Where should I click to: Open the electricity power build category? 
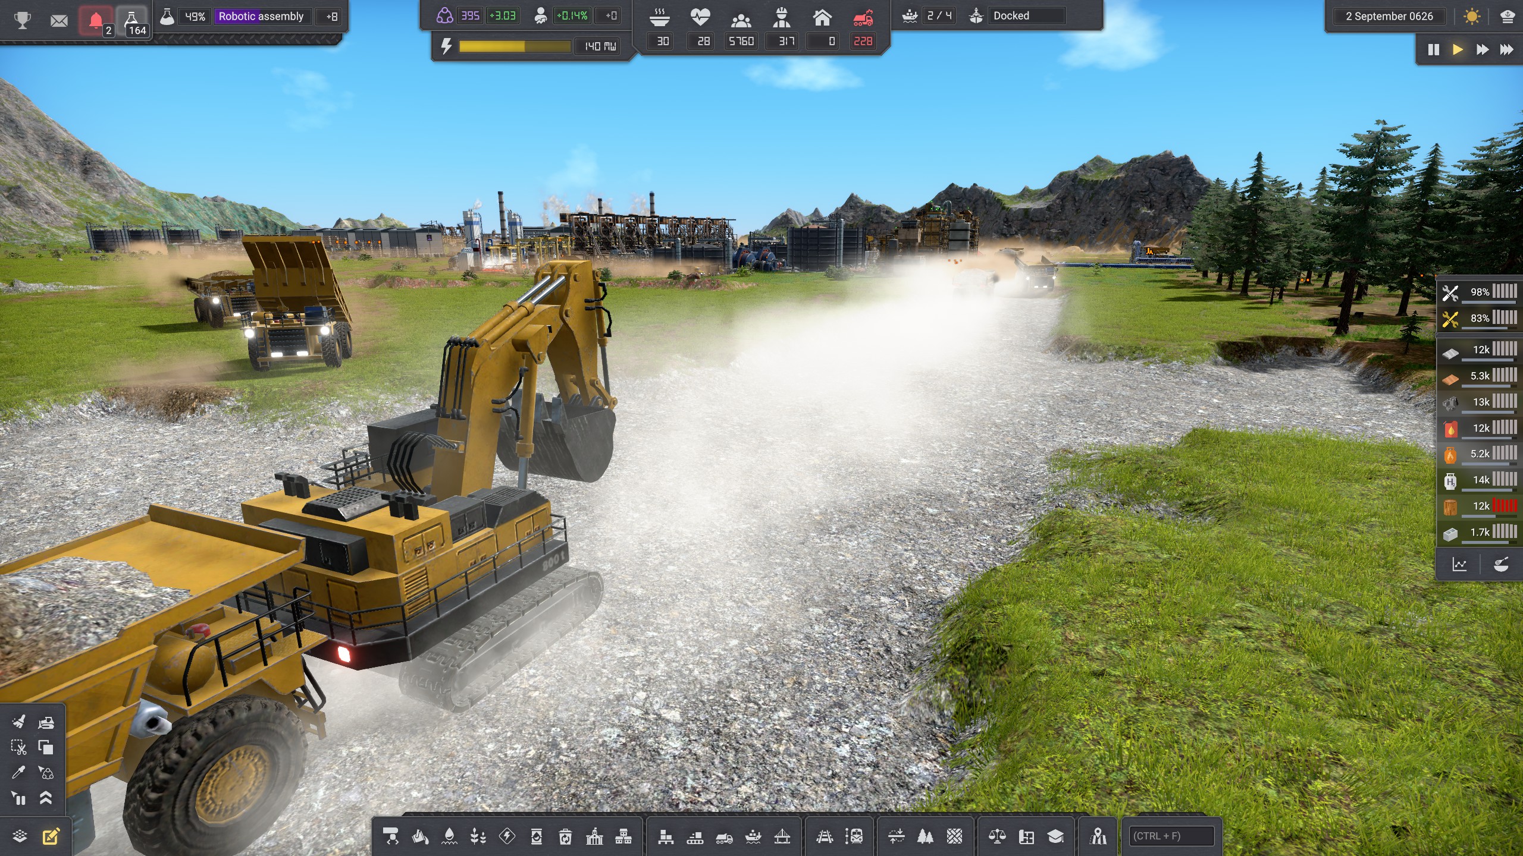pos(507,837)
